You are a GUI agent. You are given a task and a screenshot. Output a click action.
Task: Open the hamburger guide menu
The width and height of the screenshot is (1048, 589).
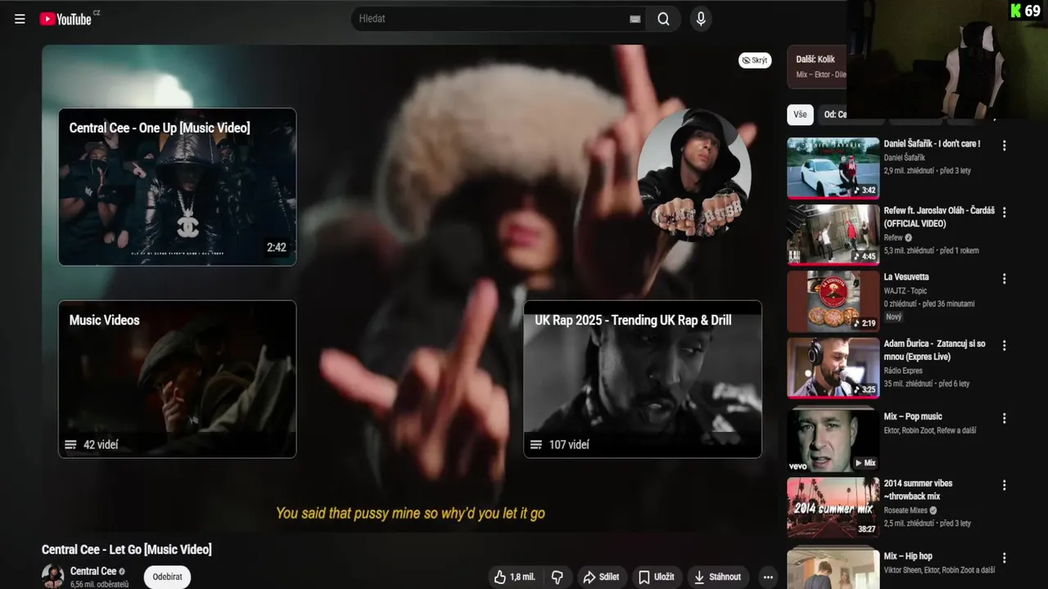[20, 19]
